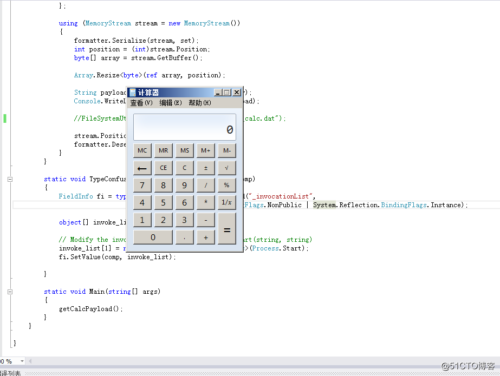
Task: Click the C clear button
Action: (x=185, y=168)
